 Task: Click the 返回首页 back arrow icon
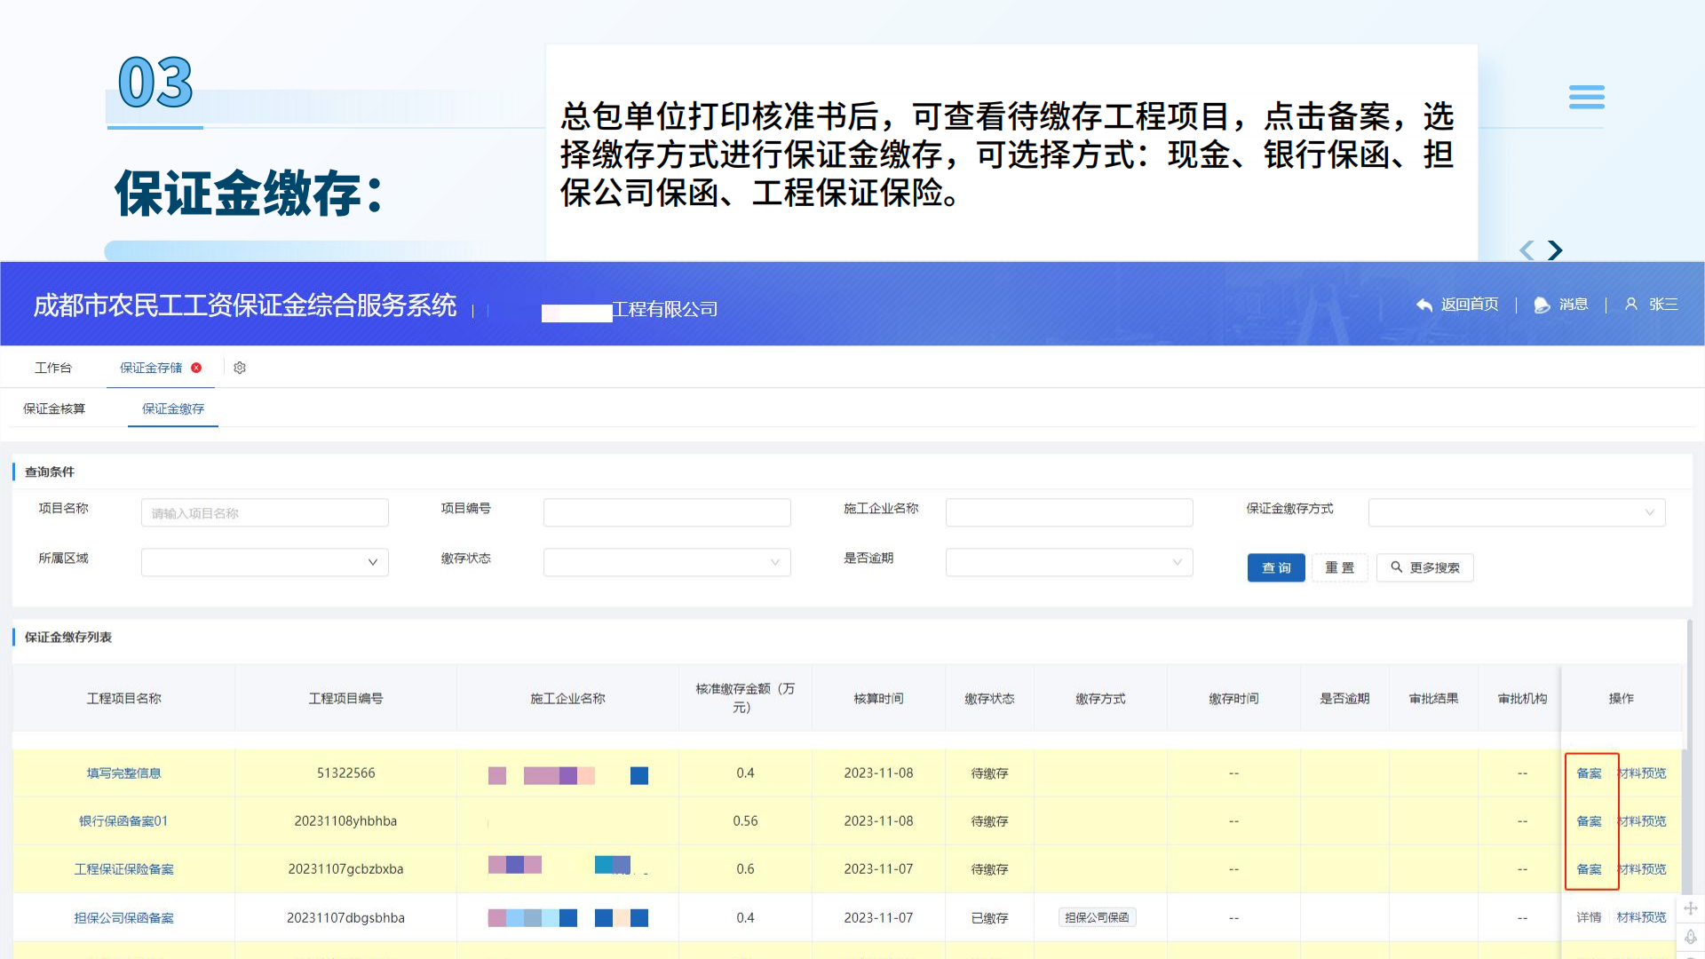coord(1424,305)
